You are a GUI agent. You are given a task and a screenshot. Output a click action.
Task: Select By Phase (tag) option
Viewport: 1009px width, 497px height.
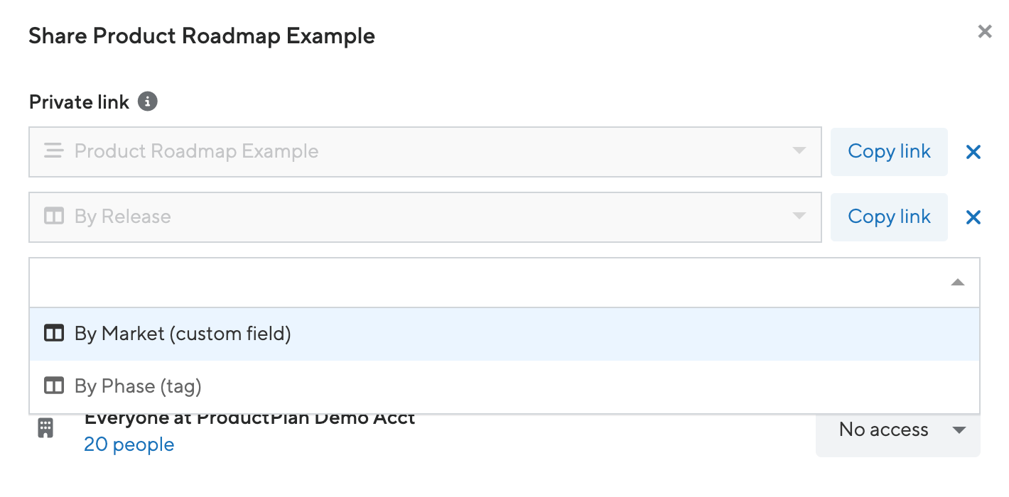pyautogui.click(x=138, y=386)
